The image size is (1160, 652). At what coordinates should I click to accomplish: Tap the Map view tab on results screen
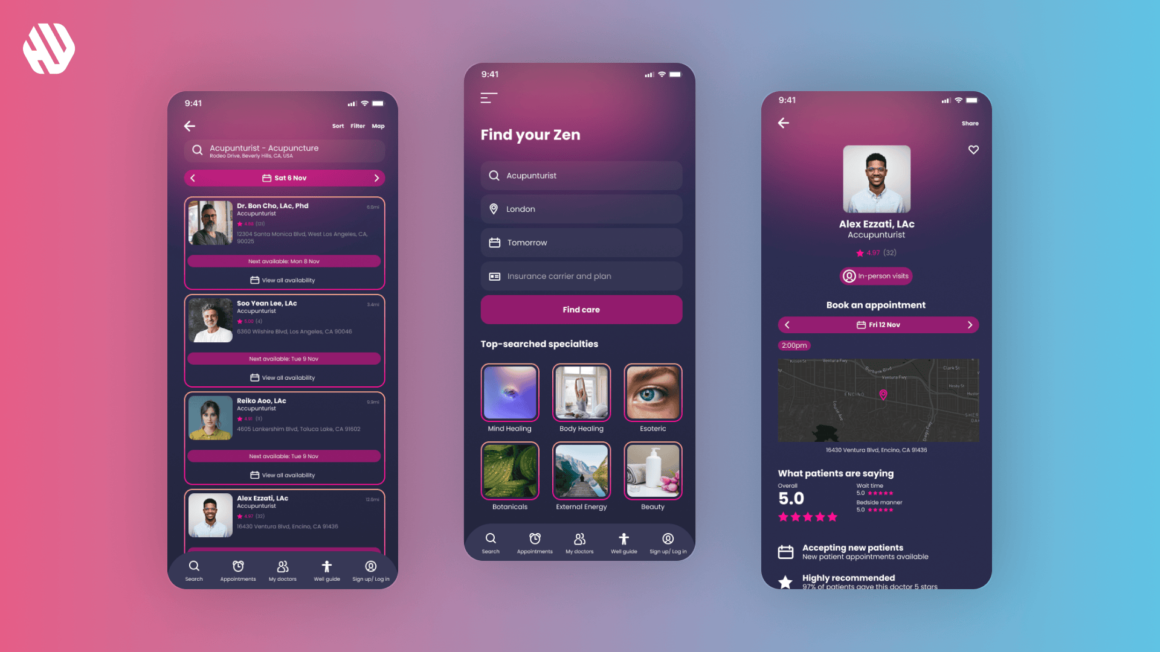(378, 126)
